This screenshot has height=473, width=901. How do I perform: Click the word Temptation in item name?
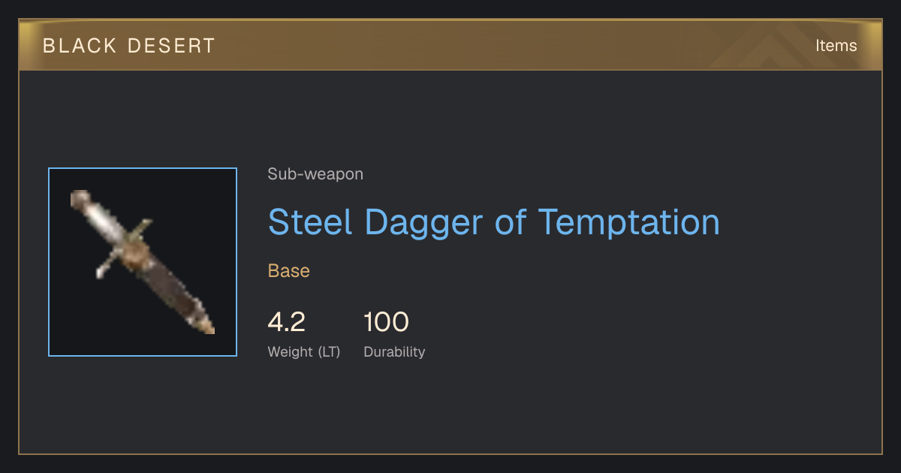[x=629, y=221]
